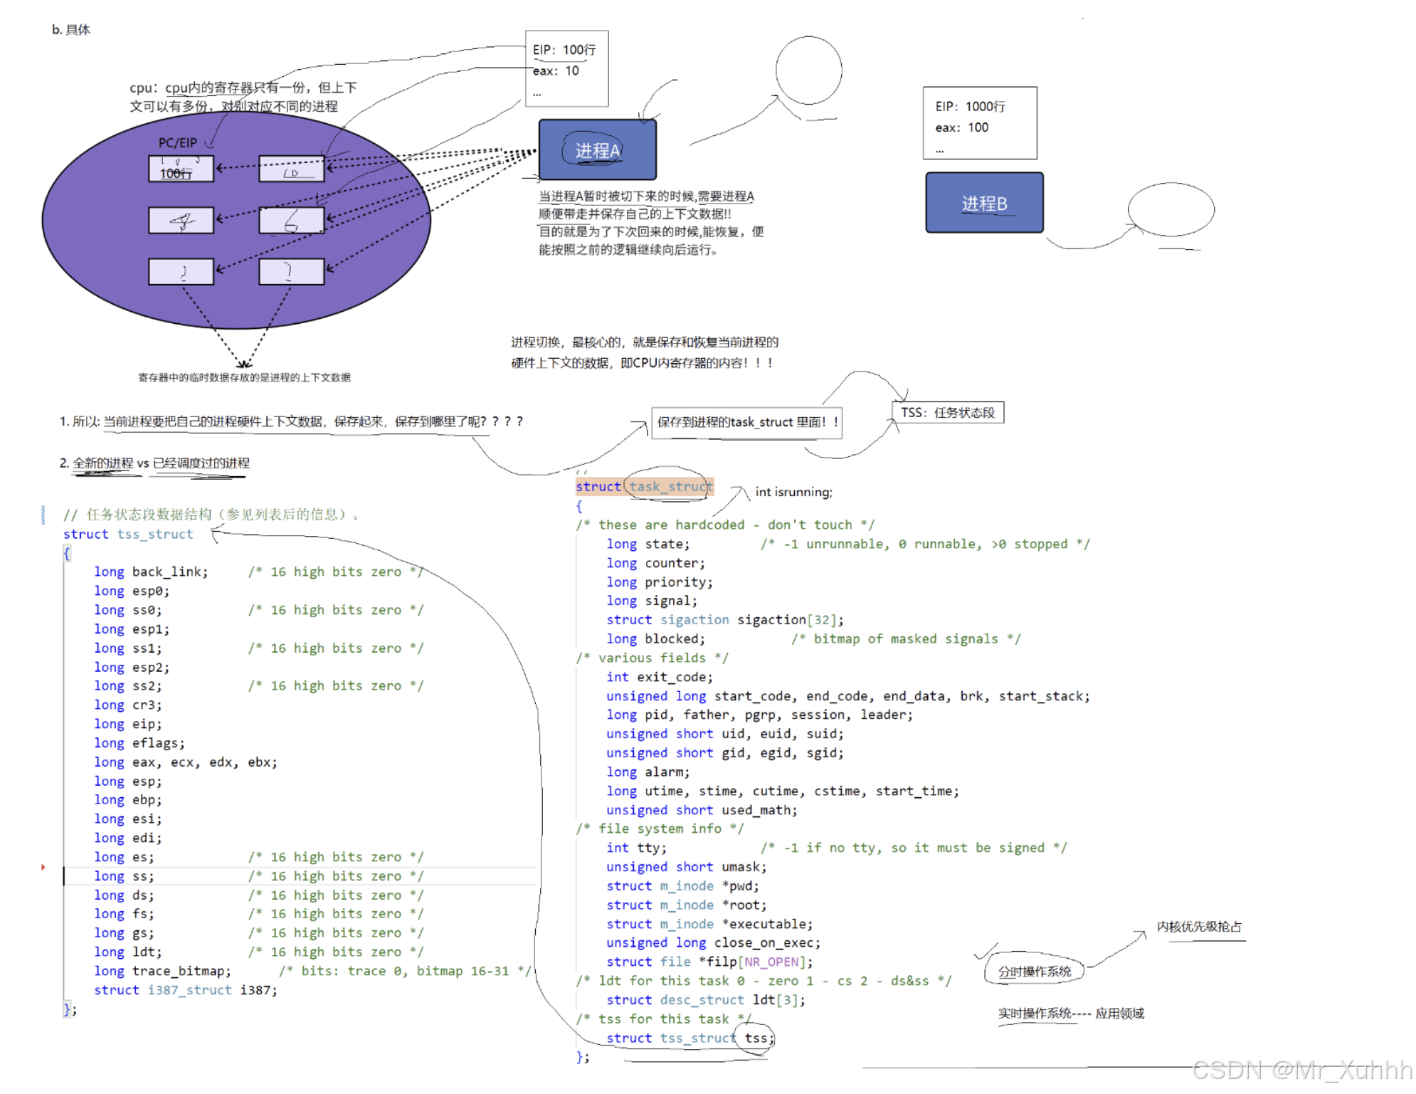
Task: Click the line 'unsigned short used_math;'
Action: coord(702,810)
